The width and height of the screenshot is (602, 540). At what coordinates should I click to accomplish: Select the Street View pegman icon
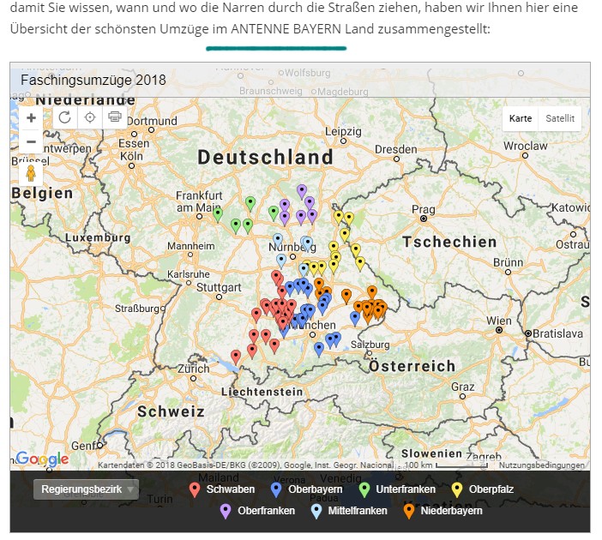tap(31, 173)
